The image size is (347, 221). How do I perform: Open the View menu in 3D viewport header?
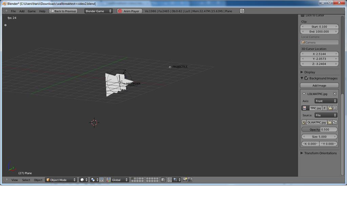coord(14,180)
